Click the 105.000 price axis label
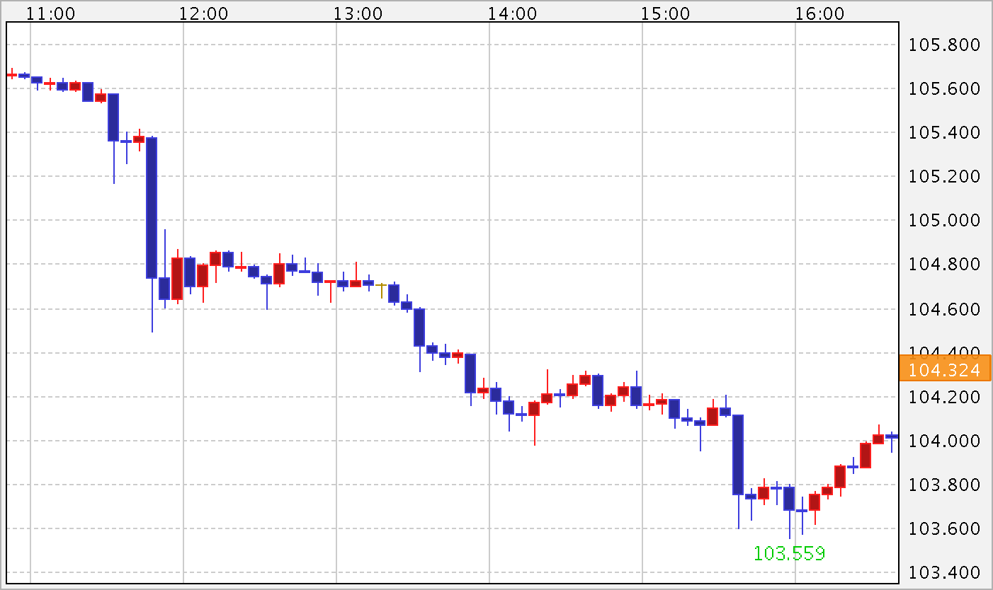The image size is (993, 590). pyautogui.click(x=944, y=220)
